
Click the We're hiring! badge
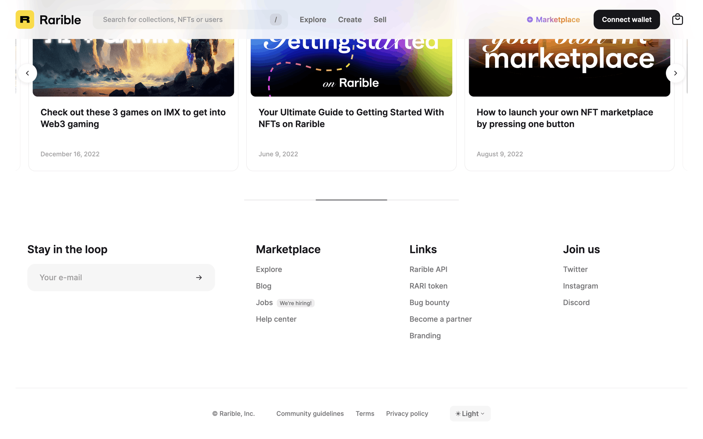(x=295, y=303)
